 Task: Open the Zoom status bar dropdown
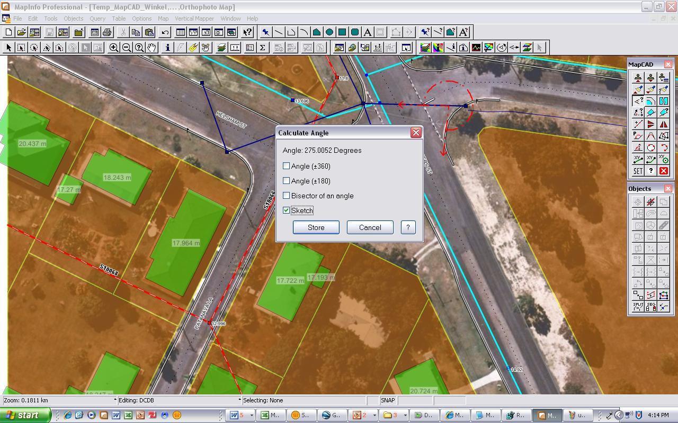pos(115,400)
